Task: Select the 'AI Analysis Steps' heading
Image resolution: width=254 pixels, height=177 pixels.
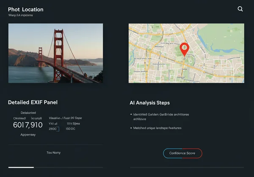Action: (150, 103)
